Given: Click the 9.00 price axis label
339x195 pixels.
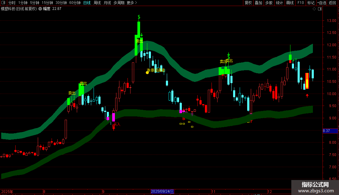Looking at the screenshot, I should pos(332,118).
